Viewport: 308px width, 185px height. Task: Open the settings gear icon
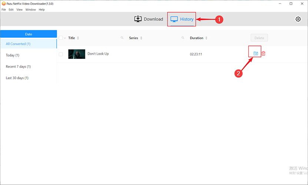[298, 19]
